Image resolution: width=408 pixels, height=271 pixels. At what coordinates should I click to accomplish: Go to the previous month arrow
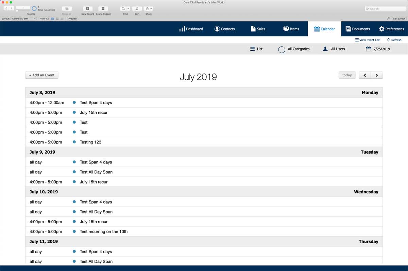click(365, 75)
